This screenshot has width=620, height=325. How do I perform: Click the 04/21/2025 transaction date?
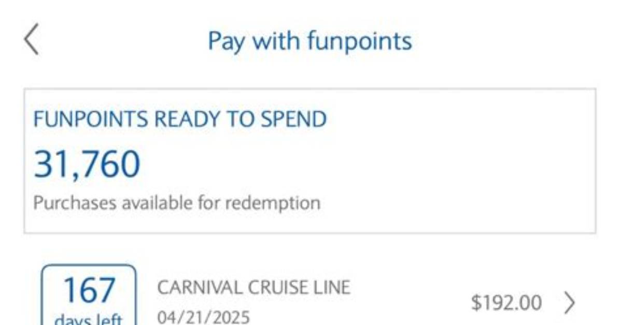tap(204, 317)
